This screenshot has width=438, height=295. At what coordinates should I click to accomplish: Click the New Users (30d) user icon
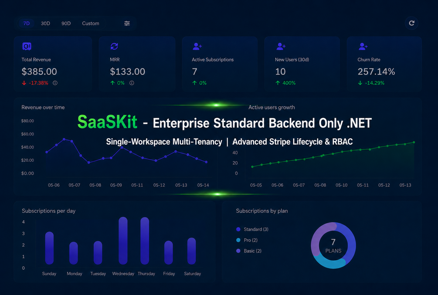(281, 46)
